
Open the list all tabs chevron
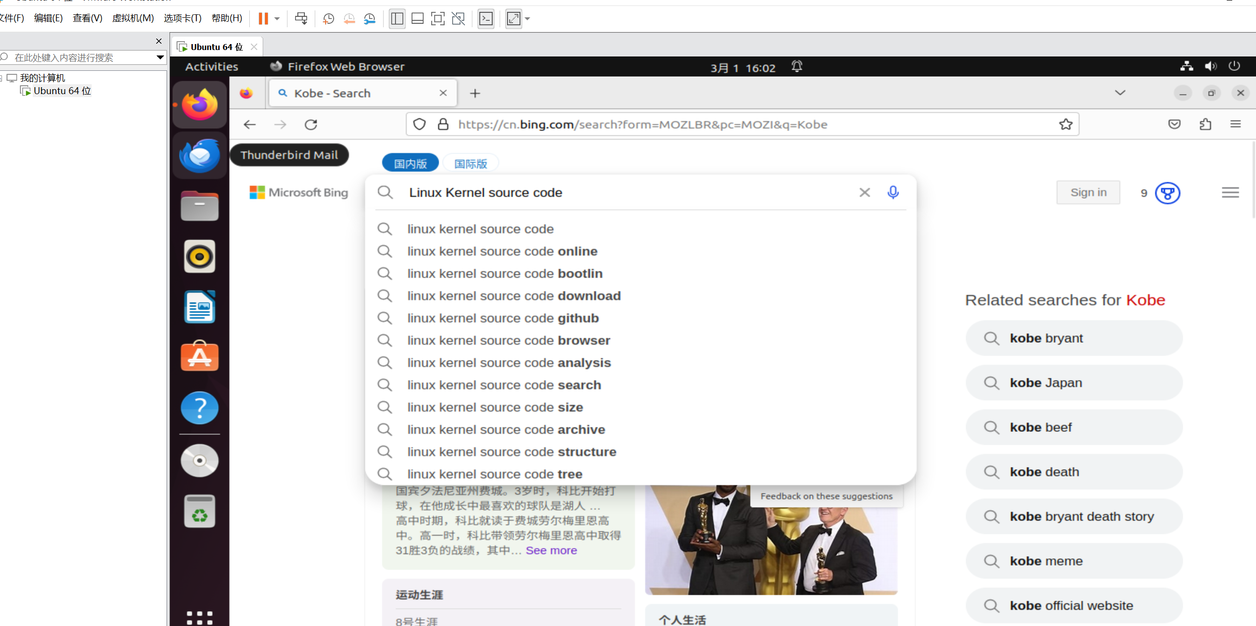[1120, 93]
